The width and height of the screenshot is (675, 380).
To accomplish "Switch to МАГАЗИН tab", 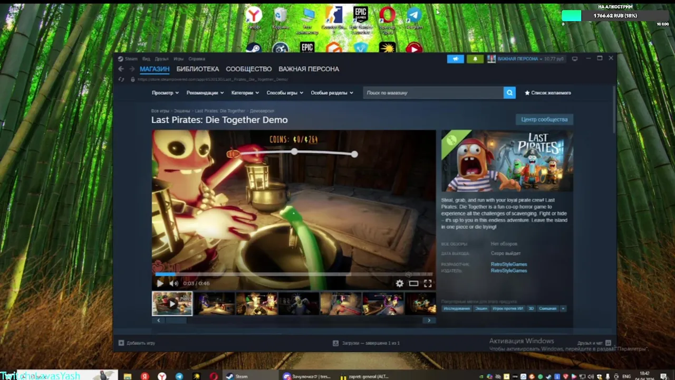I will [155, 69].
